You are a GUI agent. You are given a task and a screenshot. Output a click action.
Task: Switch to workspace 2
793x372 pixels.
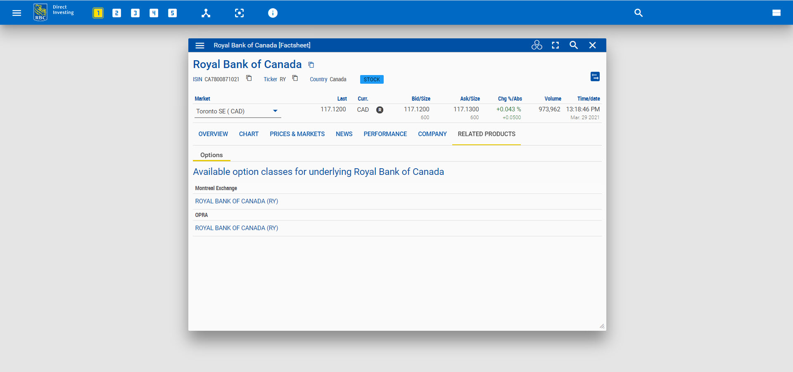(x=116, y=13)
